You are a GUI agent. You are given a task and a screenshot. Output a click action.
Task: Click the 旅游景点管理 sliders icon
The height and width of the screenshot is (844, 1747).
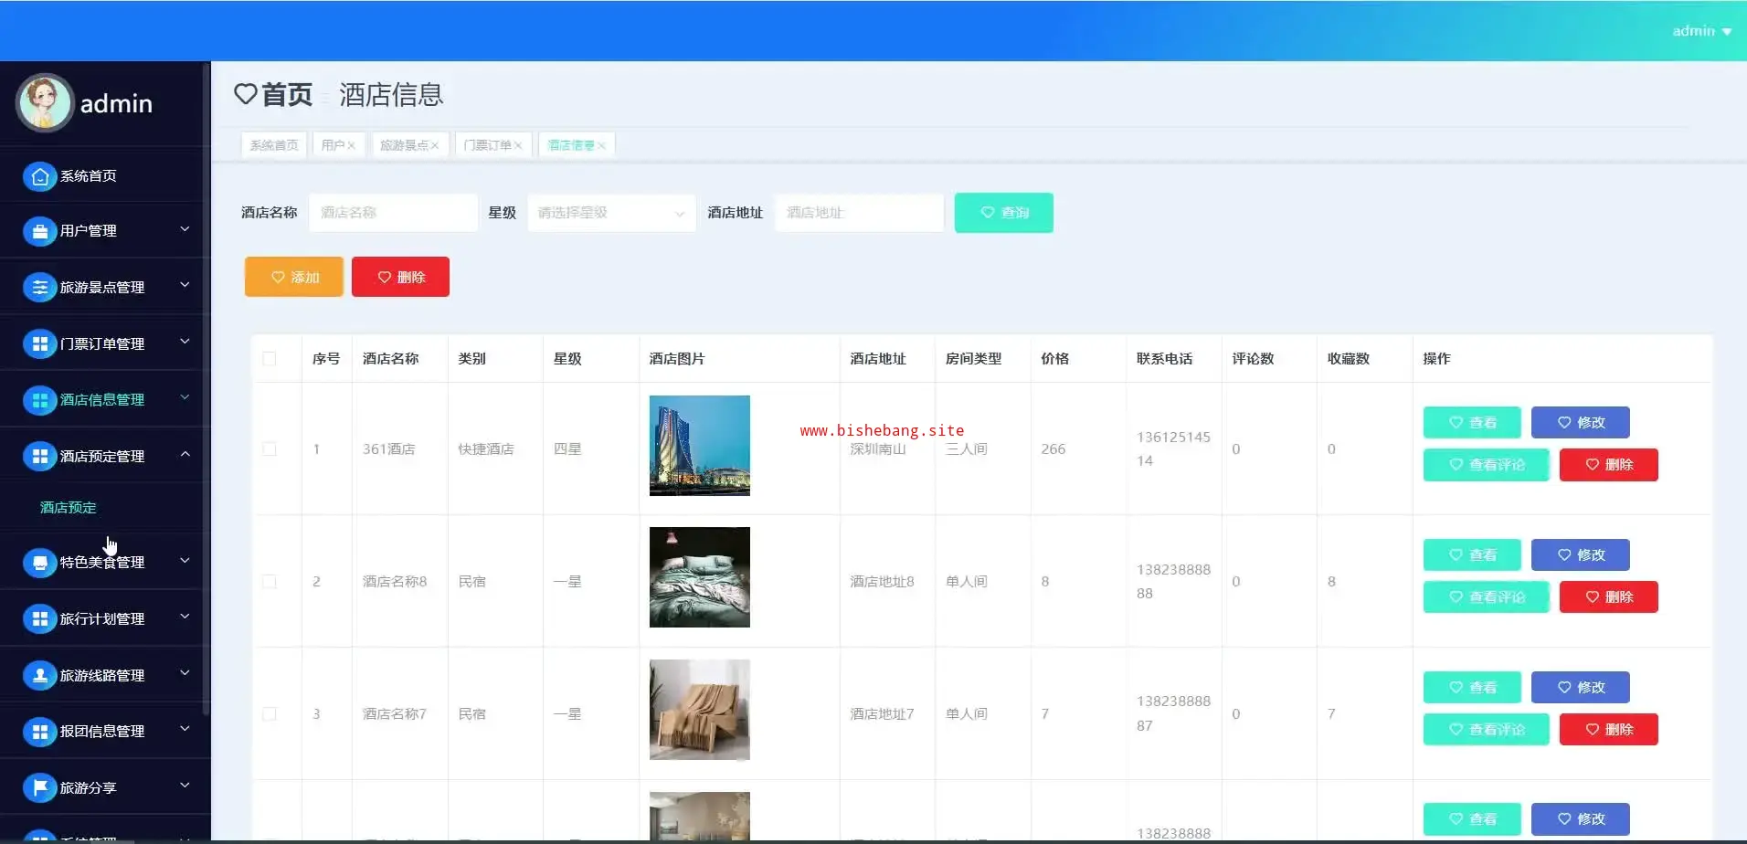[39, 288]
